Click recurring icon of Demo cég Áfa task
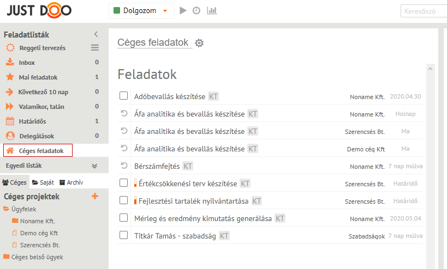Viewport: 447px width, 269px height. click(x=124, y=148)
